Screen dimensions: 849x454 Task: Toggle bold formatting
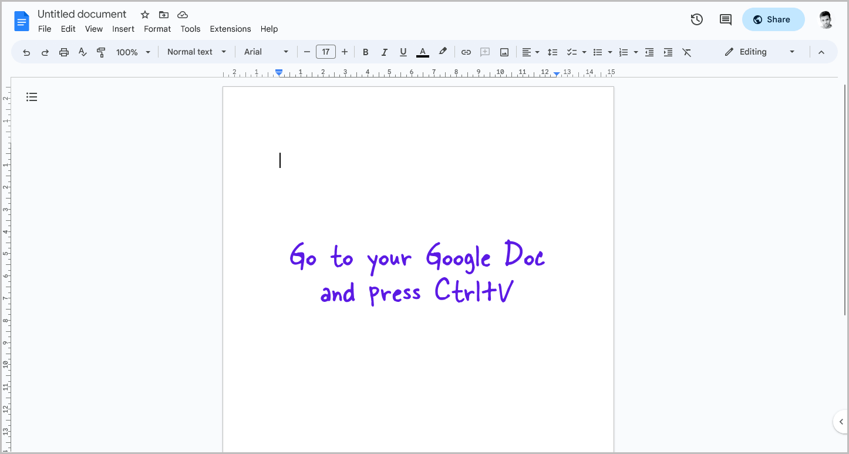tap(365, 52)
